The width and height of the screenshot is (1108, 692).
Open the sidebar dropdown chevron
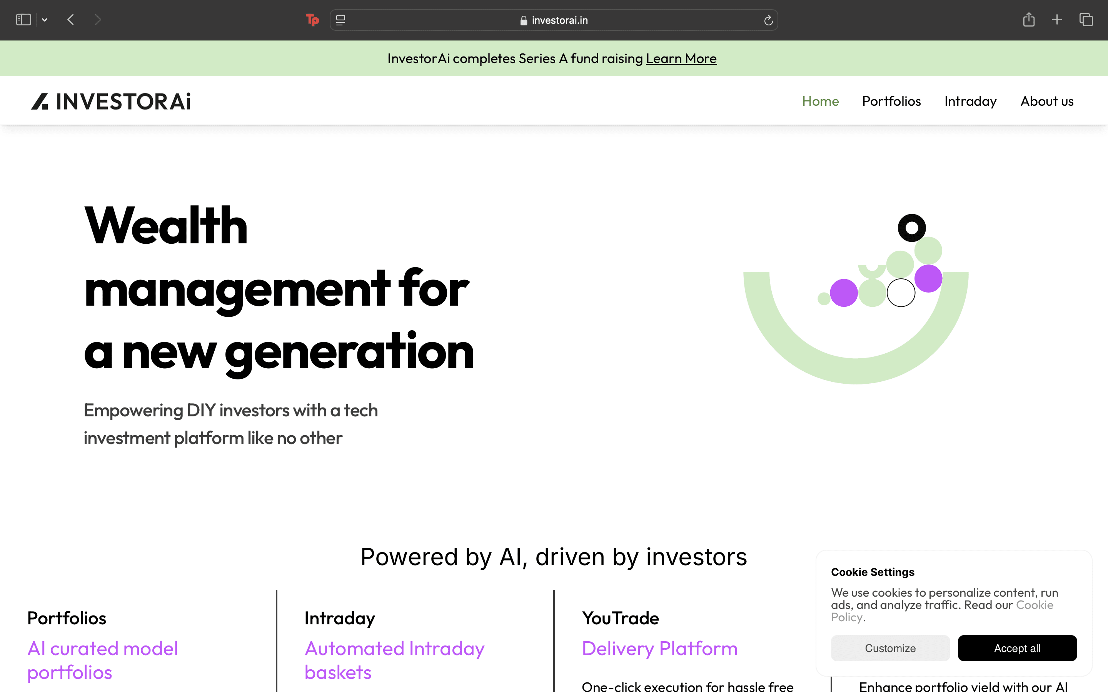click(44, 20)
